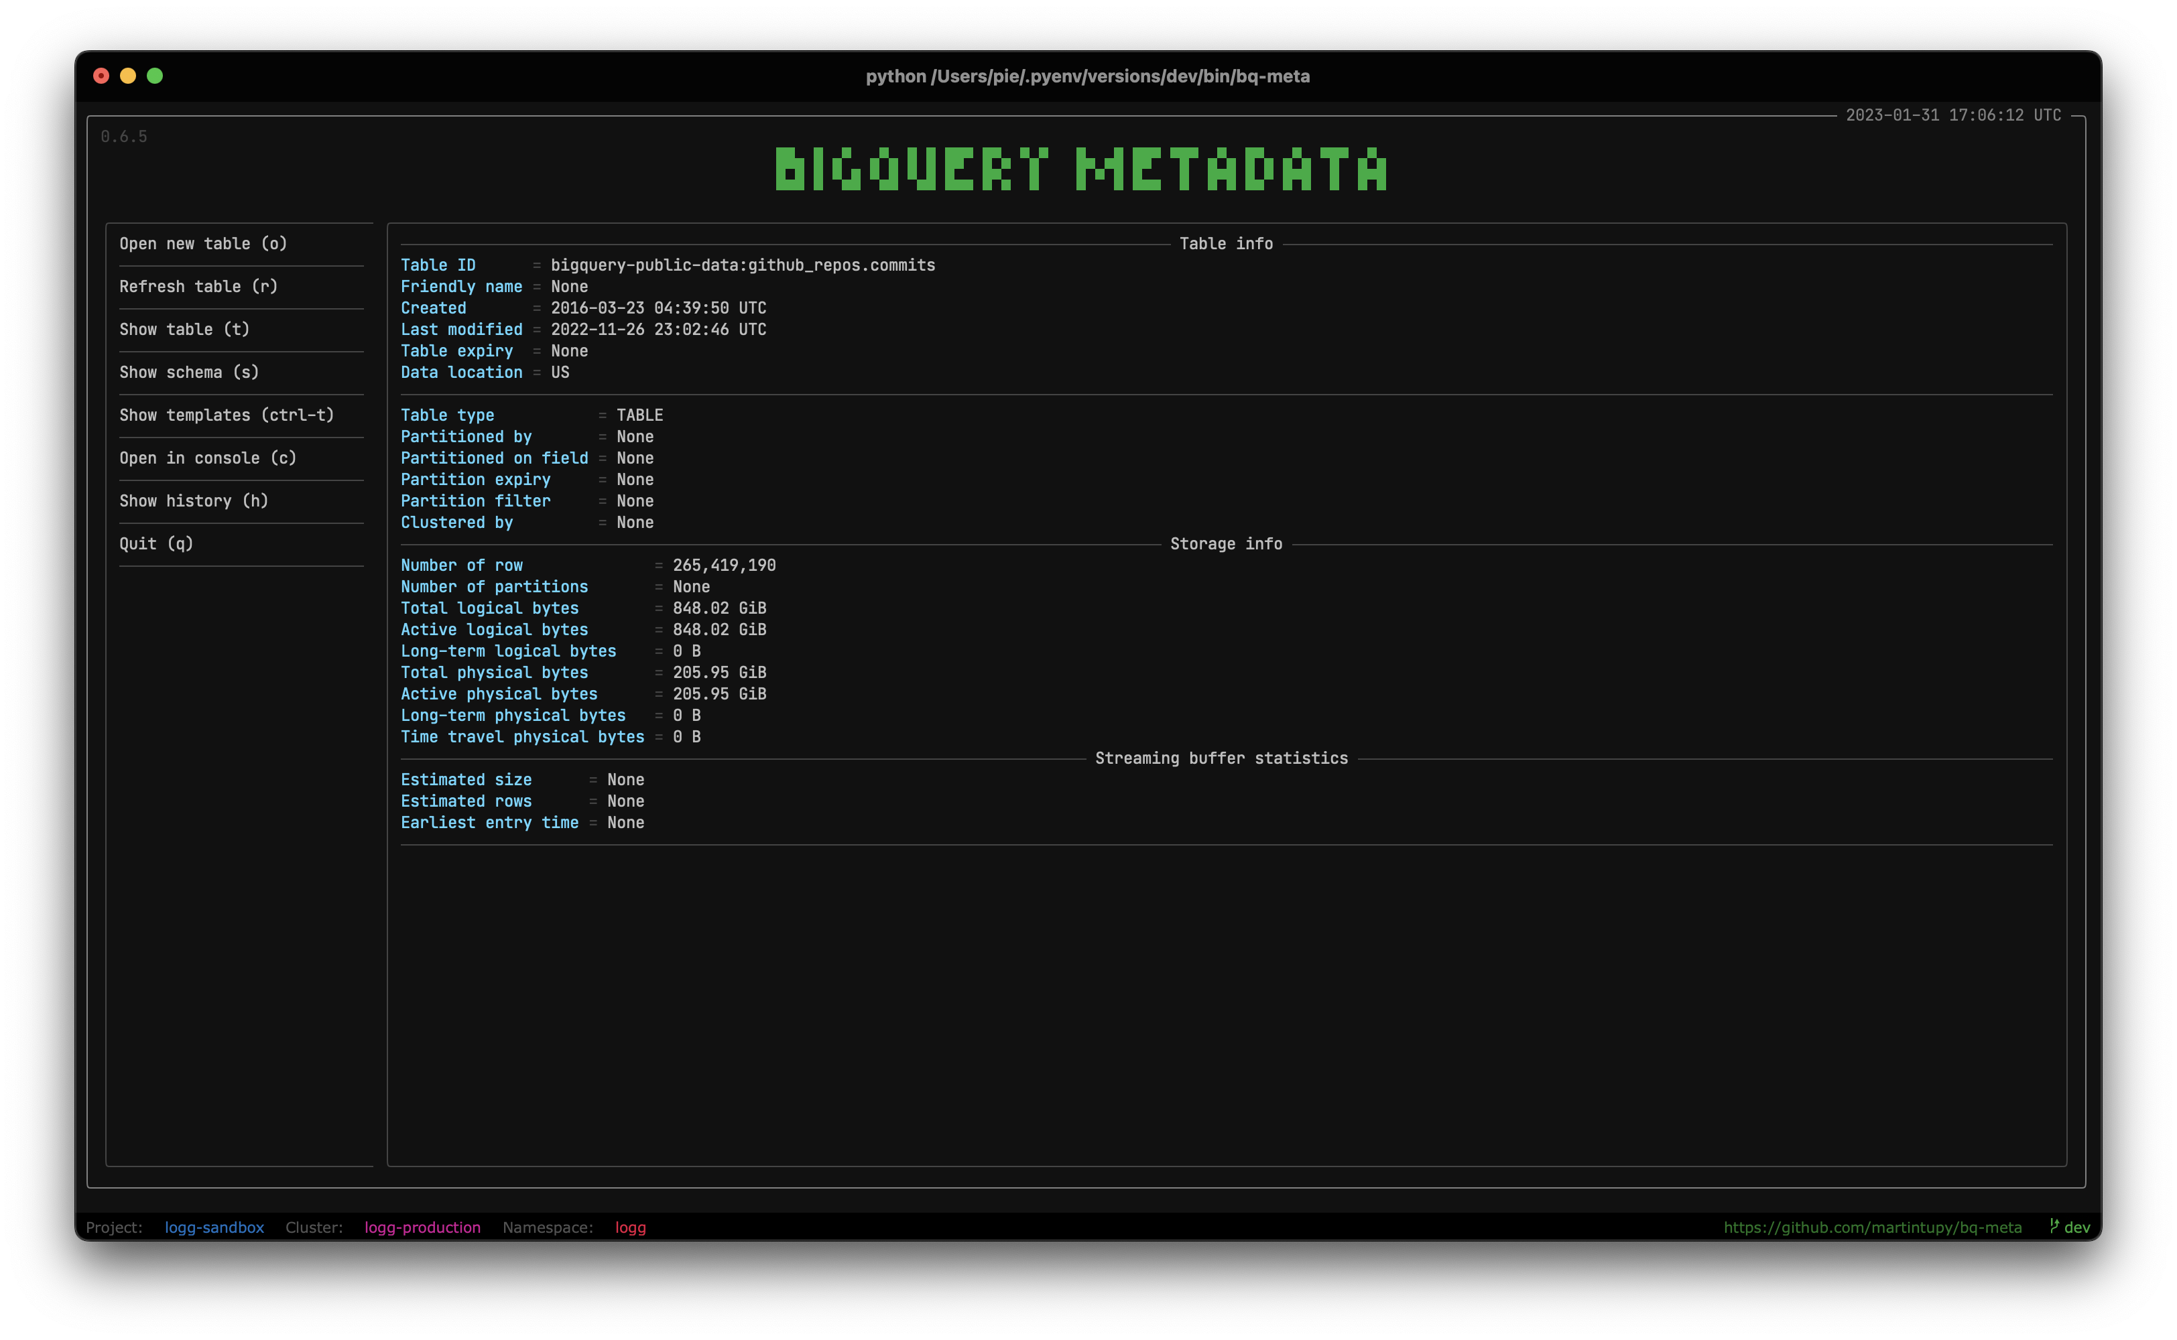Open the github.com/martintupy/bq-meta link
The image size is (2177, 1340).
1872,1227
